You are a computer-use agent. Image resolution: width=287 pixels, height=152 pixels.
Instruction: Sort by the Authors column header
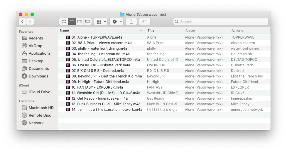249,31
